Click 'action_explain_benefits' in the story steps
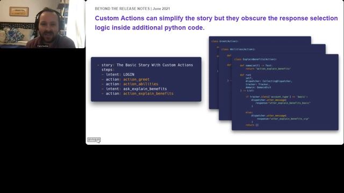Viewport: 344px width, 193px height. [148, 93]
